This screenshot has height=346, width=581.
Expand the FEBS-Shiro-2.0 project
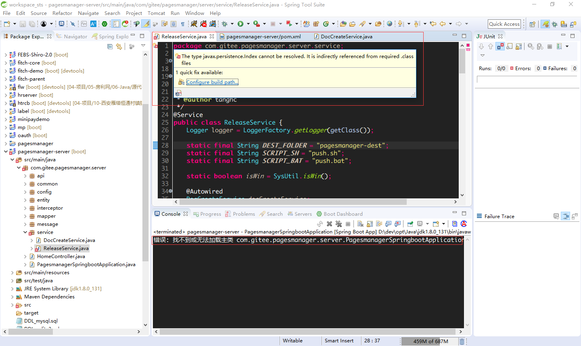pos(6,55)
